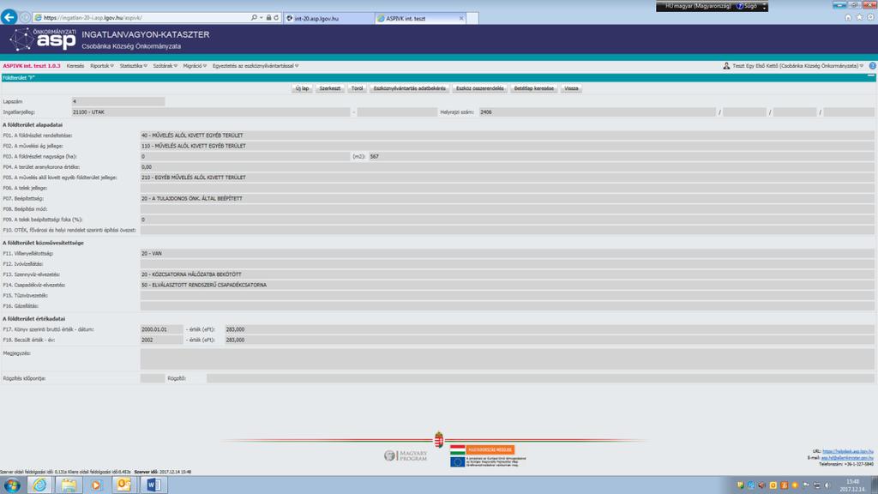Open address bar search dropdown arrow
The width and height of the screenshot is (878, 494).
[261, 17]
